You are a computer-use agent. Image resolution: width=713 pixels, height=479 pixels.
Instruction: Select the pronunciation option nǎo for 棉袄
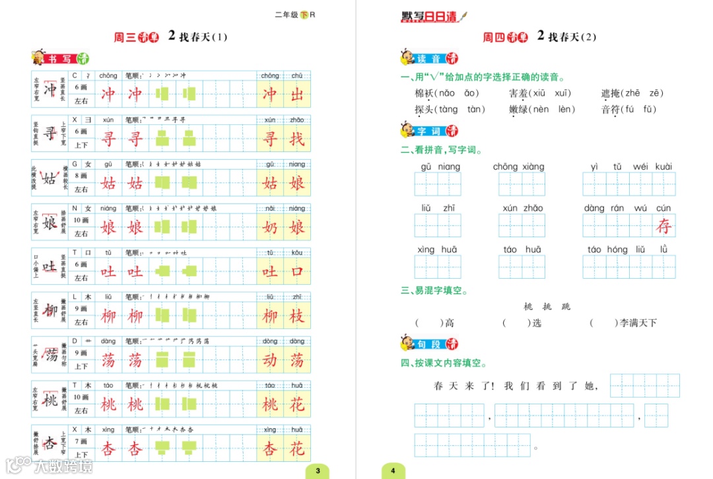446,93
